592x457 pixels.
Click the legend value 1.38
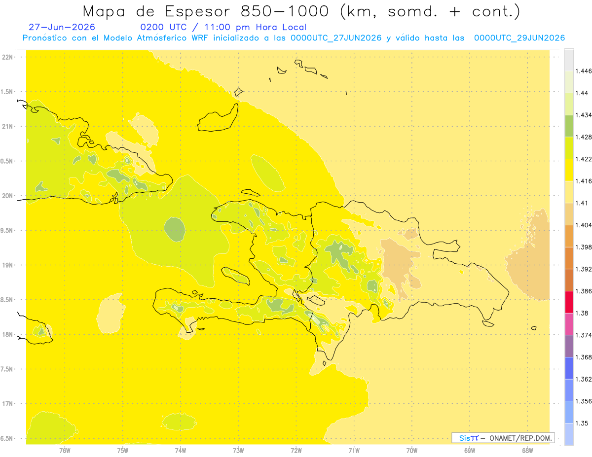(582, 313)
